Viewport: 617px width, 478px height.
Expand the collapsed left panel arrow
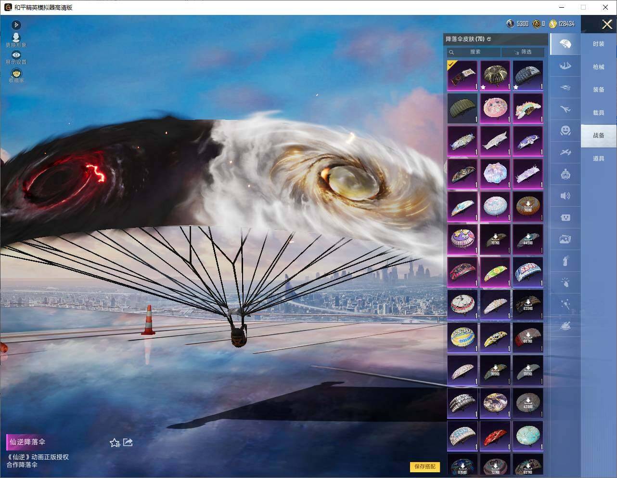(16, 25)
